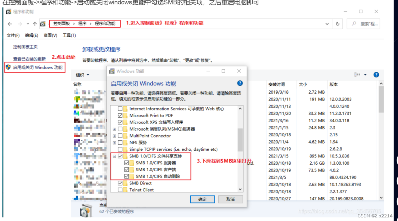Expand the address bar history dropdown

[327, 24]
